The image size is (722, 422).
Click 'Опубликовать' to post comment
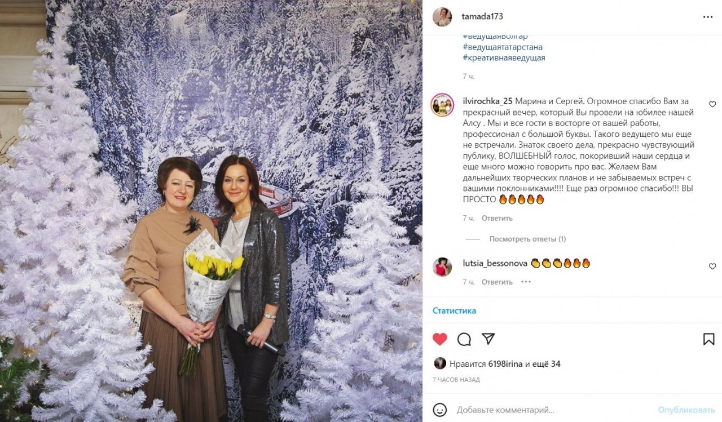point(686,410)
